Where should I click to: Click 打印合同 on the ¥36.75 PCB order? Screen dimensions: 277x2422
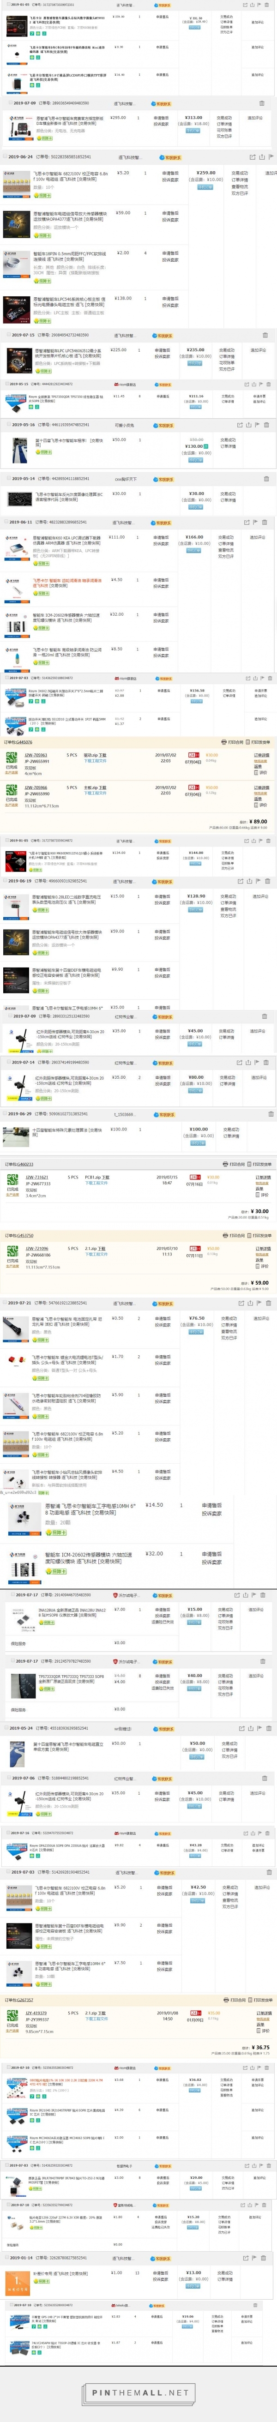pyautogui.click(x=236, y=2000)
